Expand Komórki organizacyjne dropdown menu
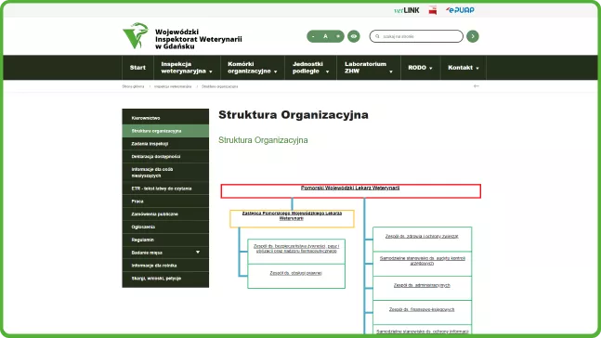The width and height of the screenshot is (601, 338). (253, 68)
